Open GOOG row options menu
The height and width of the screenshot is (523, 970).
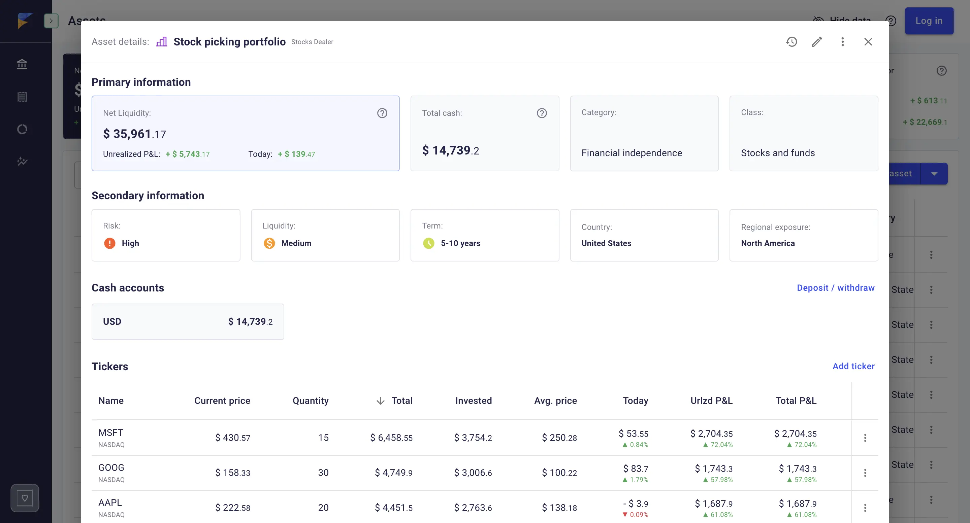(865, 473)
